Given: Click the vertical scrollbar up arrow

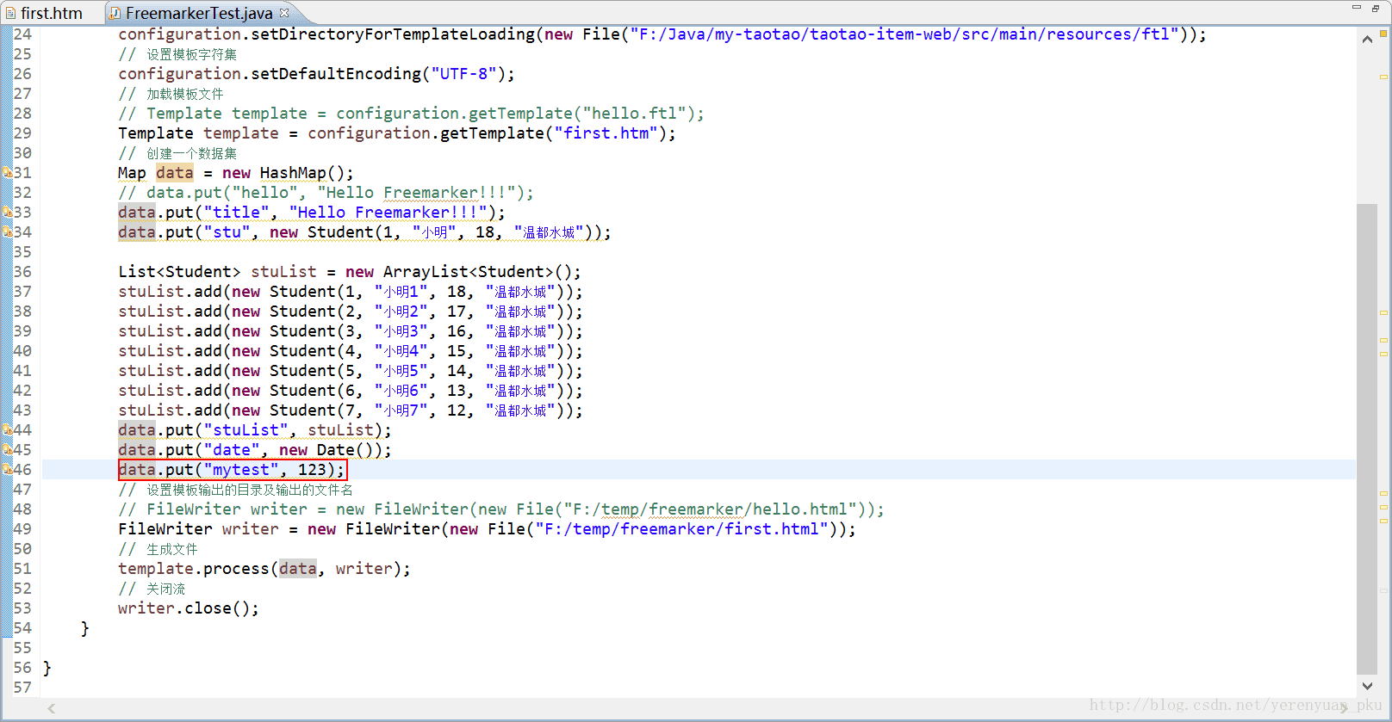Looking at the screenshot, I should pyautogui.click(x=1367, y=39).
